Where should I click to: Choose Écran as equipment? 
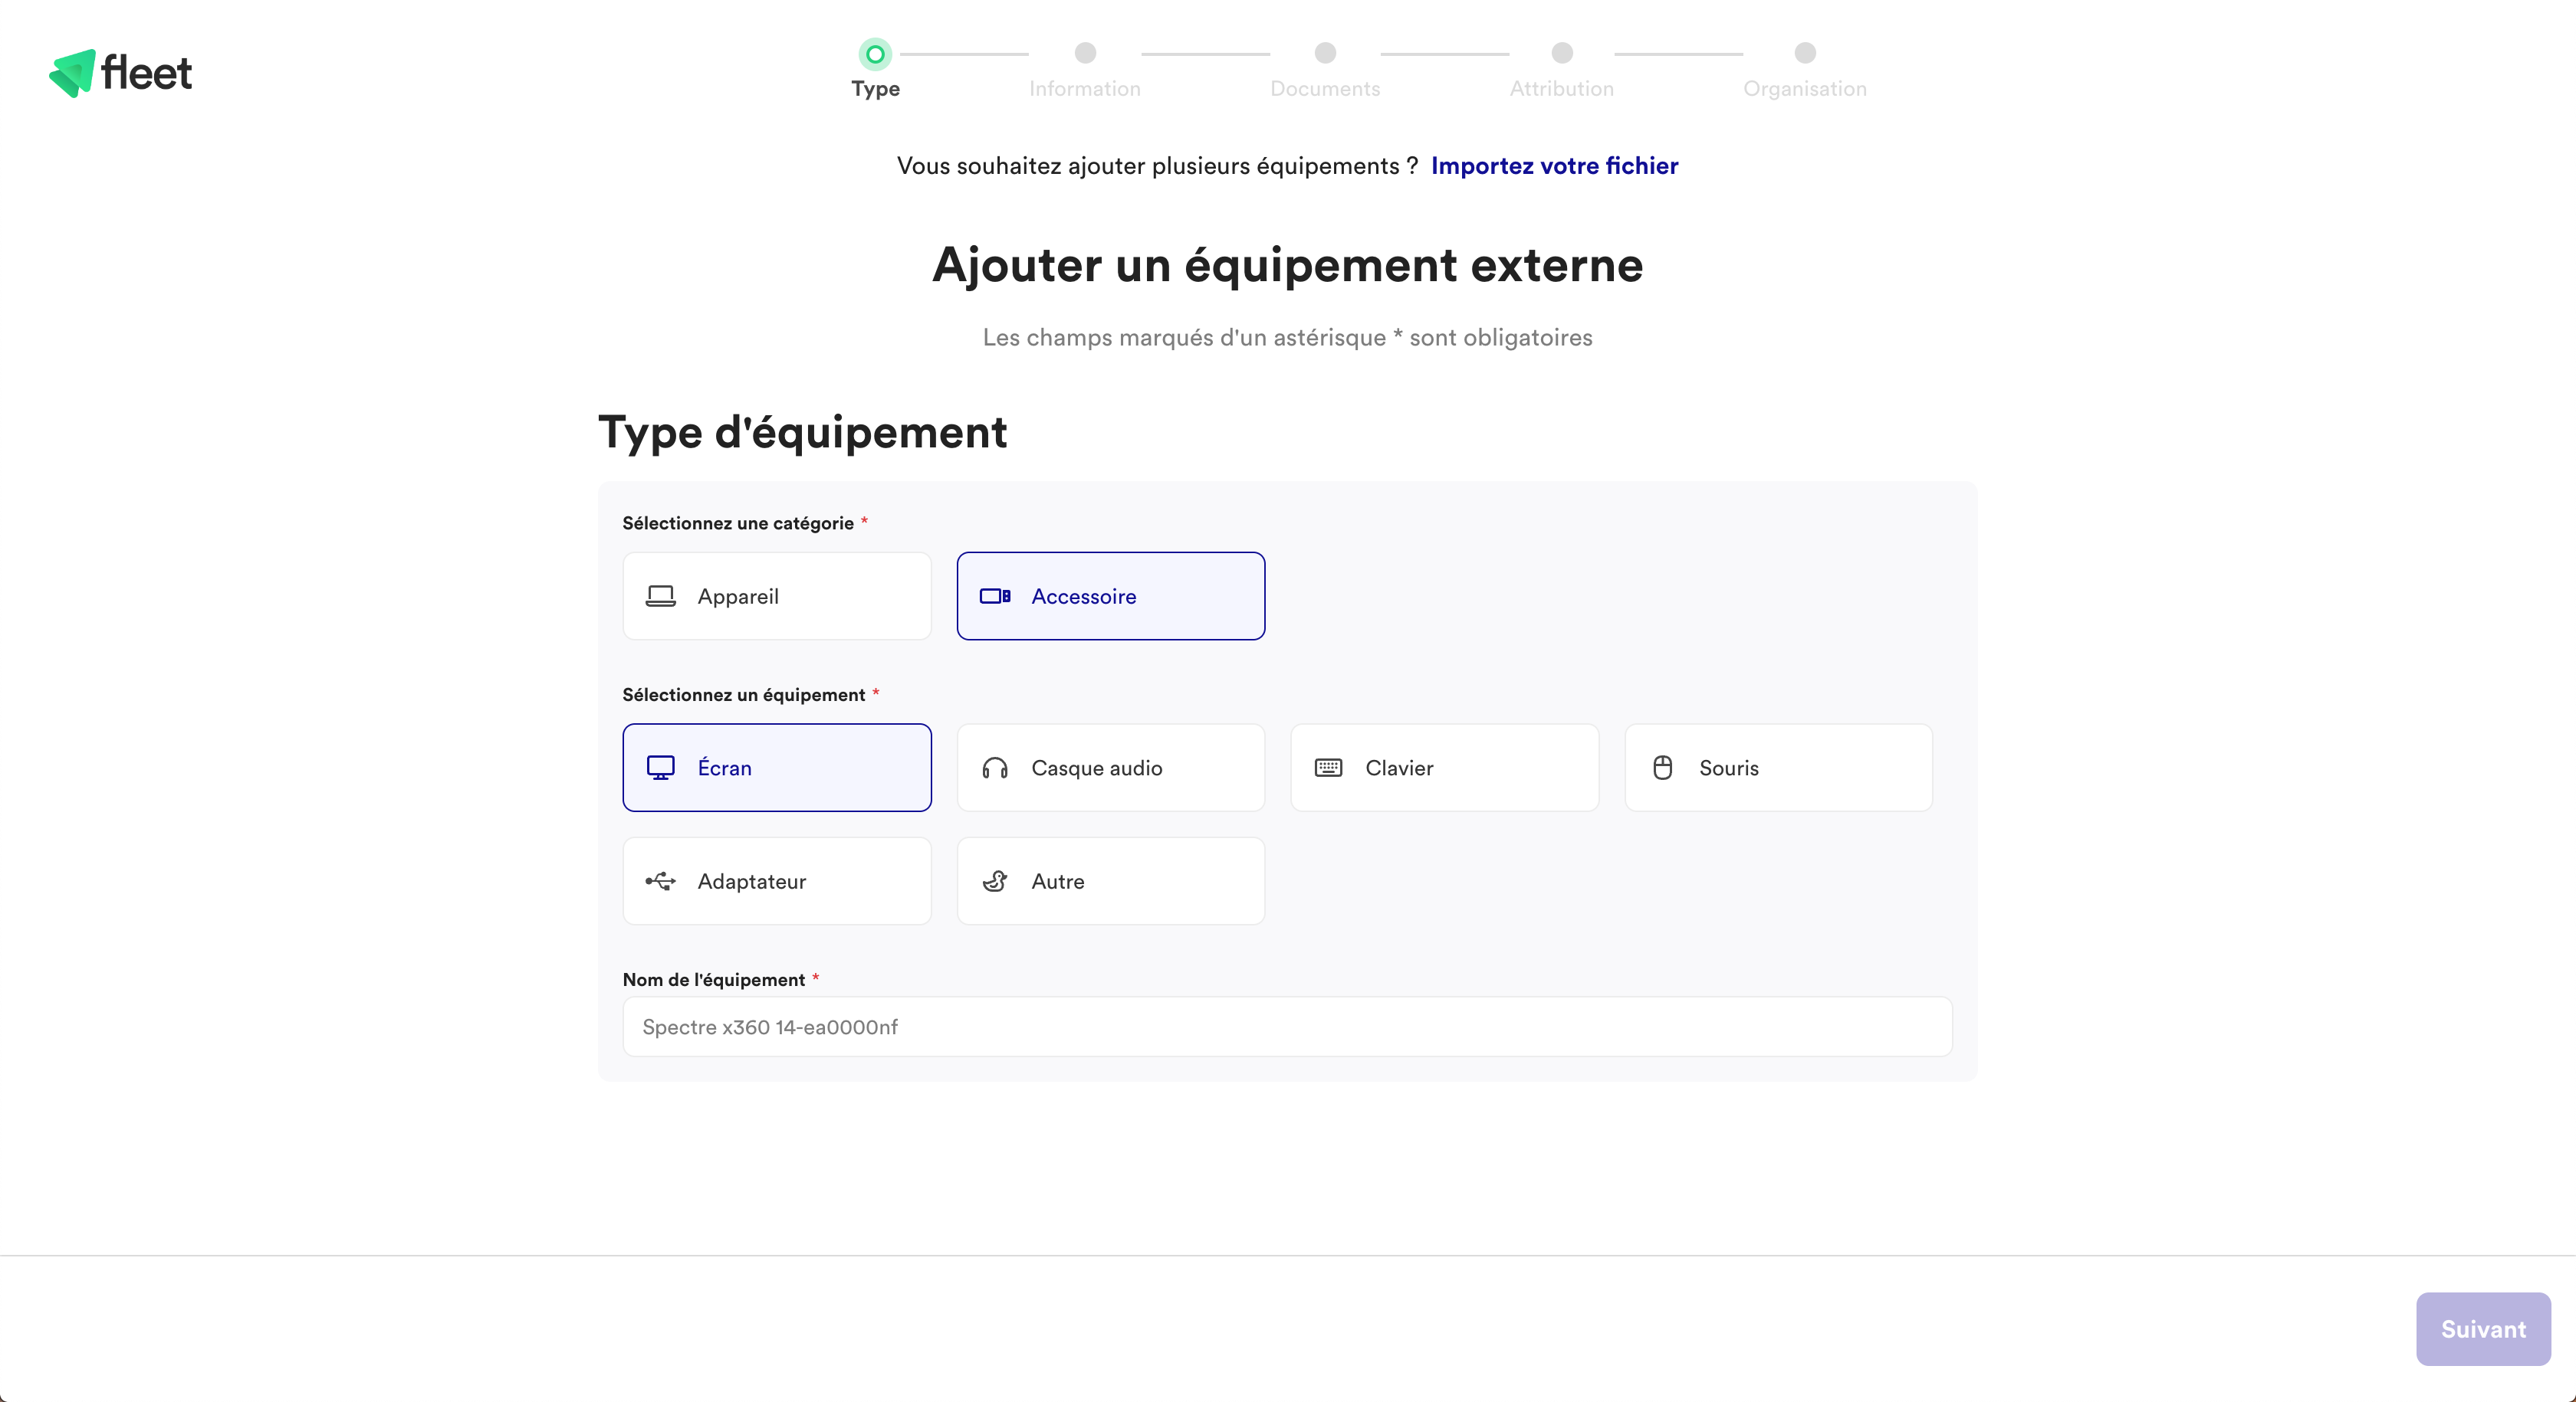[x=777, y=768]
